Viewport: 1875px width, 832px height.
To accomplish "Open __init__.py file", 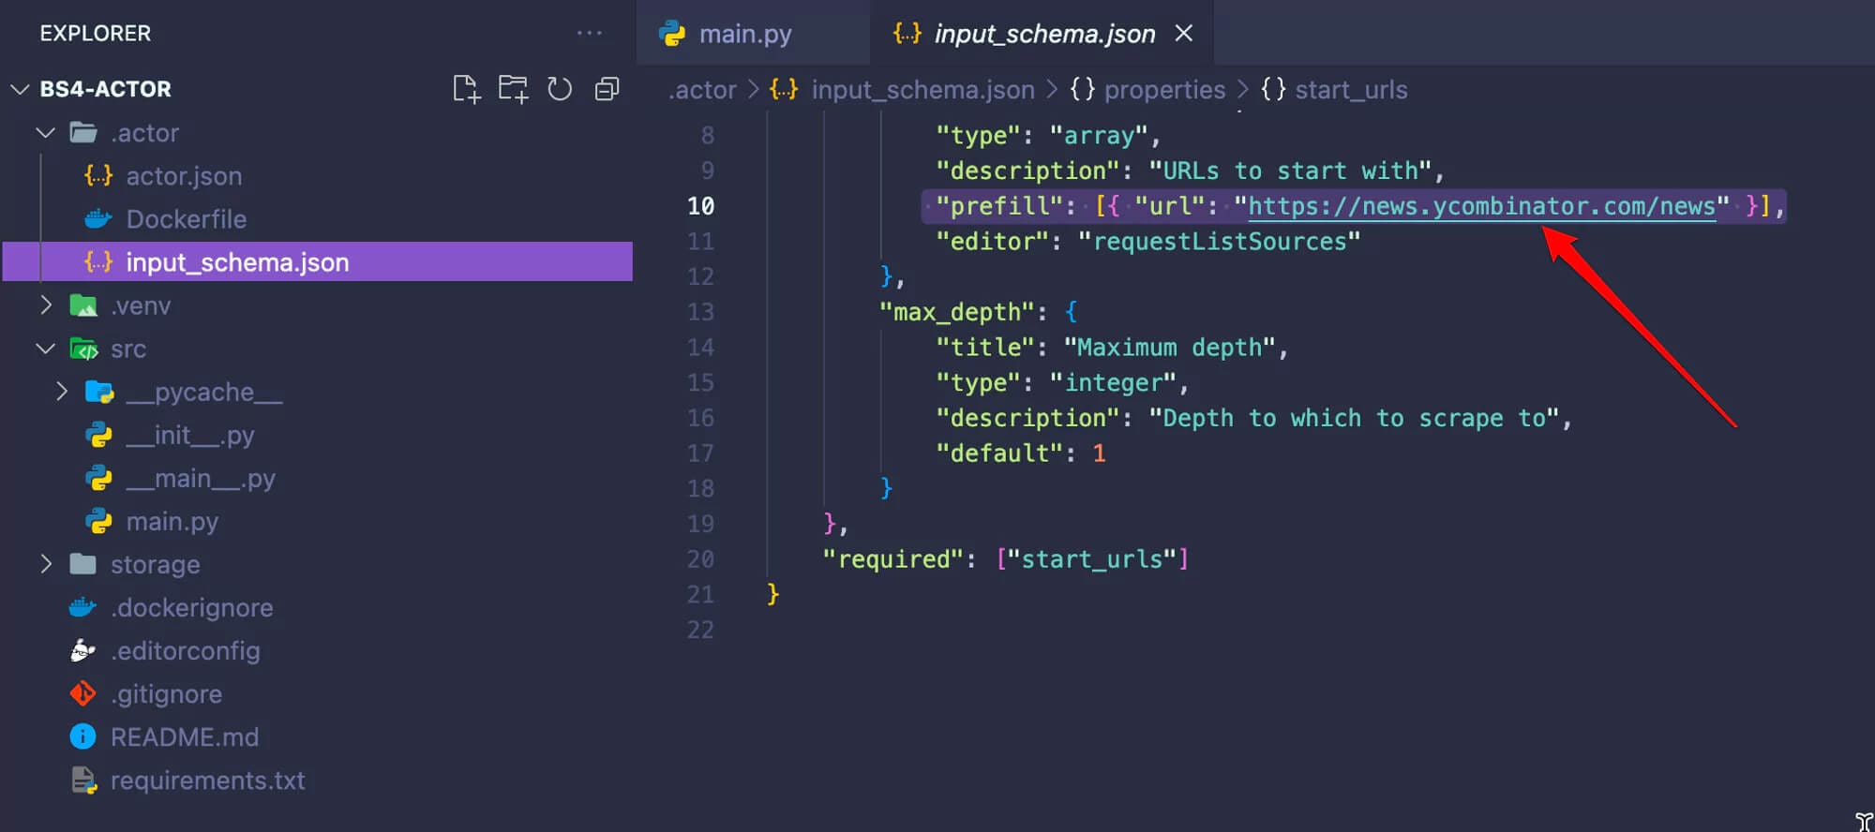I will click(190, 435).
